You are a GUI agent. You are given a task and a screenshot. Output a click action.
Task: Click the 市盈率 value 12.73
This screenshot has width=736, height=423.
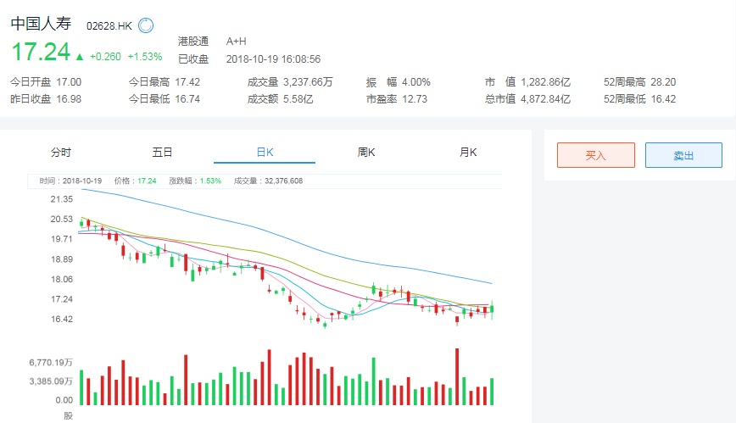click(415, 99)
